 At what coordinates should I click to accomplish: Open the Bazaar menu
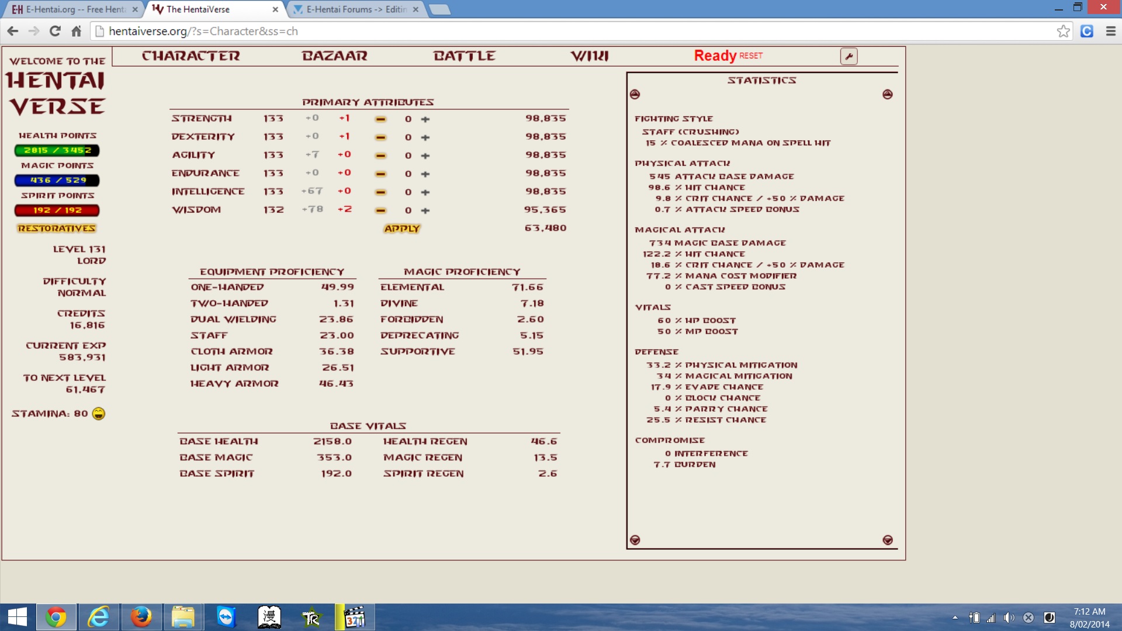(x=335, y=56)
